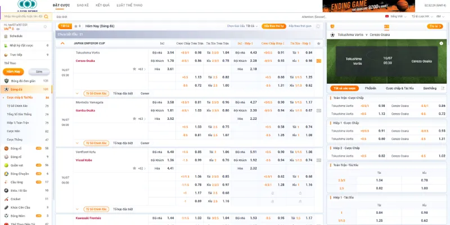Image resolution: width=450 pixels, height=225 pixels.
Task: Open the KẾT QUẢ tab
Action: pyautogui.click(x=102, y=5)
